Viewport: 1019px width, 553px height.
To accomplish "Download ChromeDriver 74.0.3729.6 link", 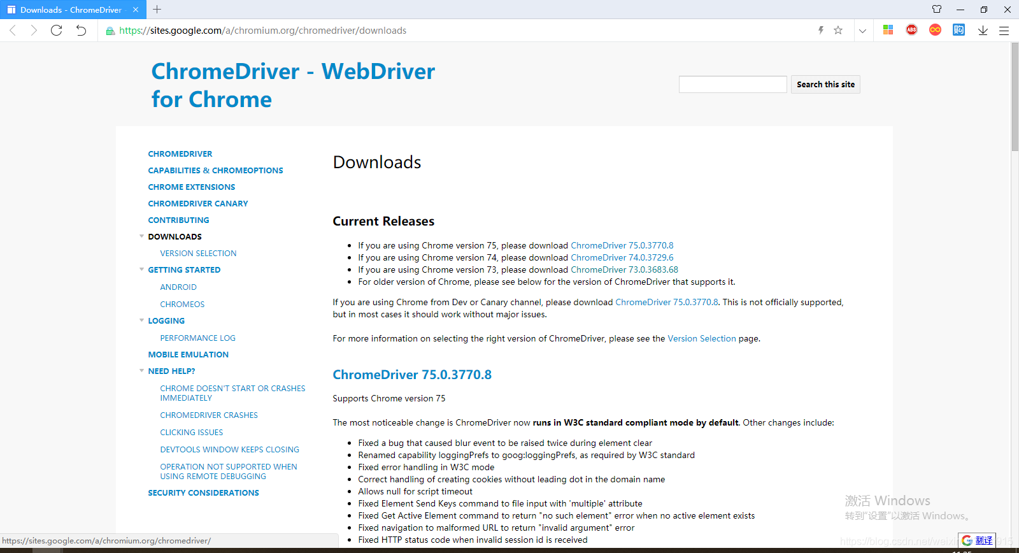I will click(622, 257).
